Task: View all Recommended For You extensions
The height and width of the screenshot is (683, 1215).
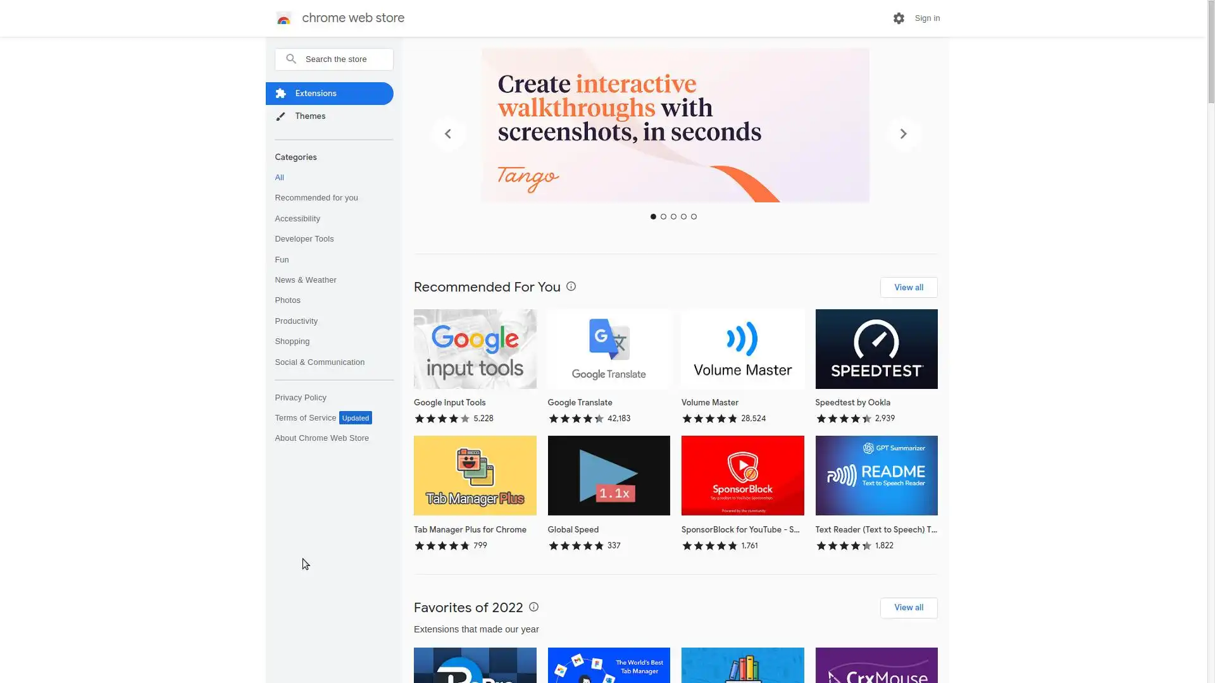Action: 908,287
